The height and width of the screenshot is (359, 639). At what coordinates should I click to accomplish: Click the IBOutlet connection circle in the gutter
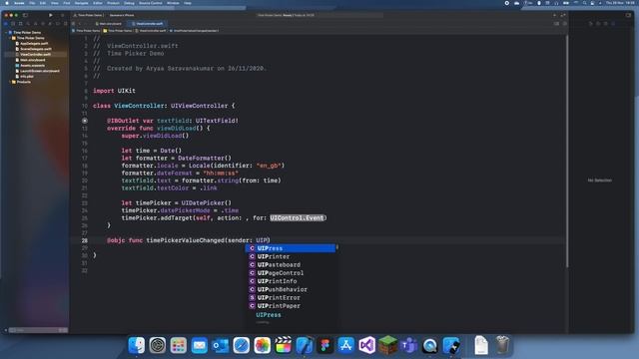pyautogui.click(x=85, y=121)
